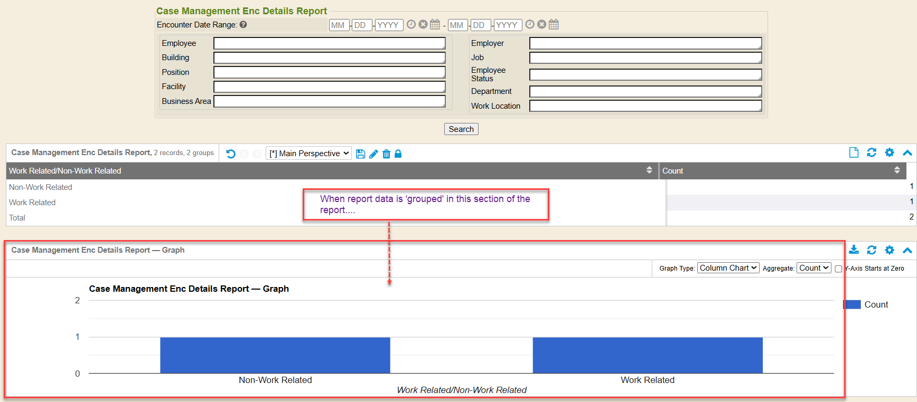This screenshot has height=402, width=917.
Task: Open the start date calendar picker
Action: (435, 24)
